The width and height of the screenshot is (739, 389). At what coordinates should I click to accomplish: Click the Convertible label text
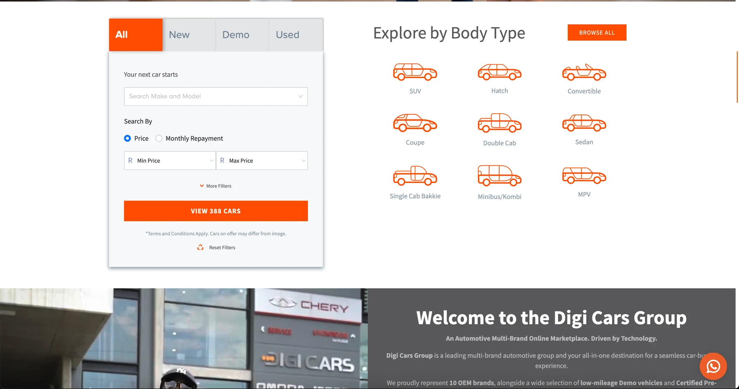point(584,91)
